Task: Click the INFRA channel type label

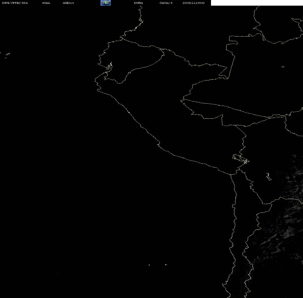Action: tap(138, 3)
